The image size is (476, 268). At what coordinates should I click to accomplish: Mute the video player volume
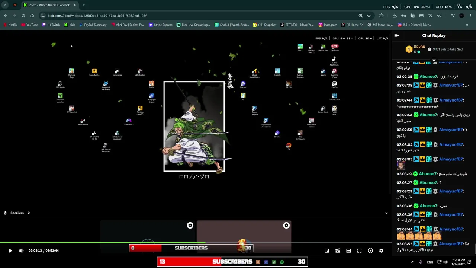pyautogui.click(x=21, y=251)
